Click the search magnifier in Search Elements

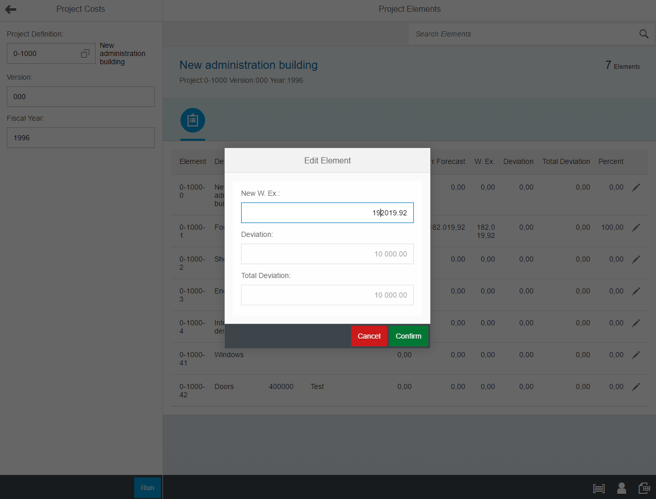tap(644, 33)
